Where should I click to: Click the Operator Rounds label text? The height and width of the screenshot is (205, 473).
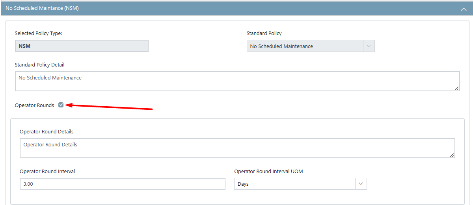(x=34, y=105)
